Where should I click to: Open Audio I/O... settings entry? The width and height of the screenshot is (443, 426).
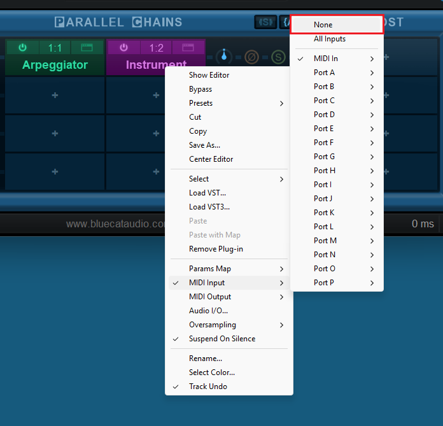(229, 311)
